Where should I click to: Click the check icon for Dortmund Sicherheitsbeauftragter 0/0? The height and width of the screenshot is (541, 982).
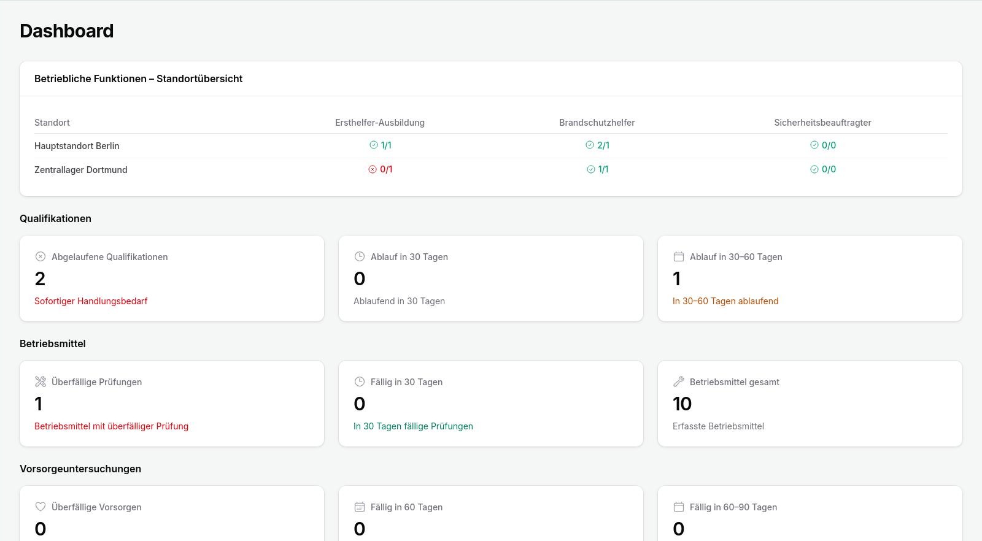tap(814, 169)
